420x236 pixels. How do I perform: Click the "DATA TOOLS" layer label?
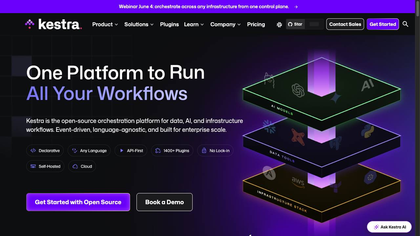(x=282, y=156)
